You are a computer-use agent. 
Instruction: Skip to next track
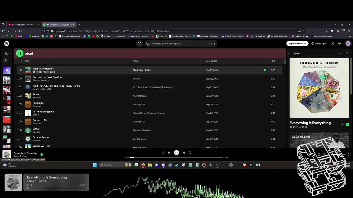184,153
